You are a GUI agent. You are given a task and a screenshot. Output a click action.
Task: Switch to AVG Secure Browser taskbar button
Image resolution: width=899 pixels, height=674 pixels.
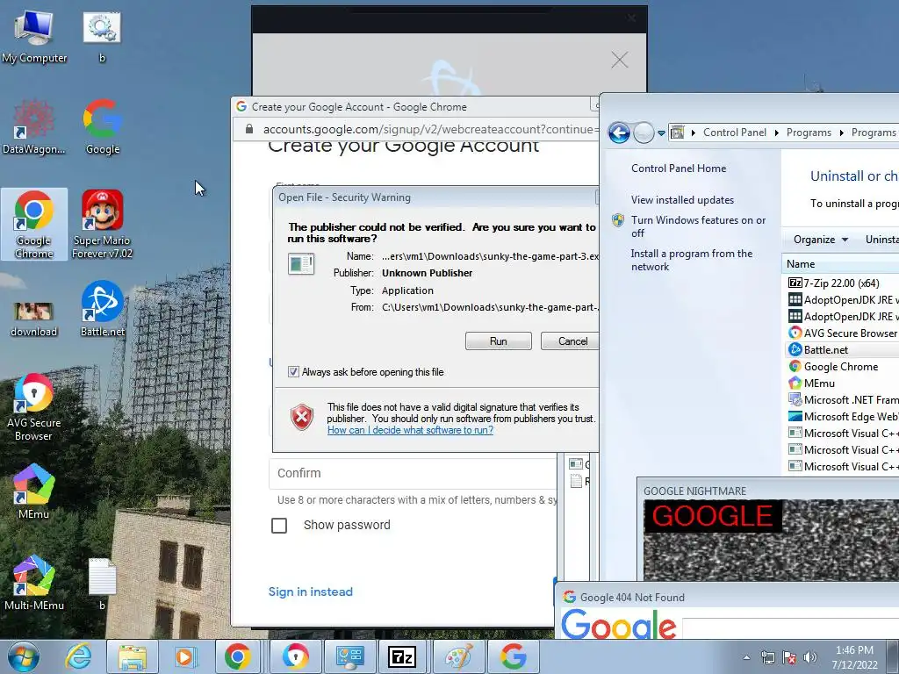295,656
